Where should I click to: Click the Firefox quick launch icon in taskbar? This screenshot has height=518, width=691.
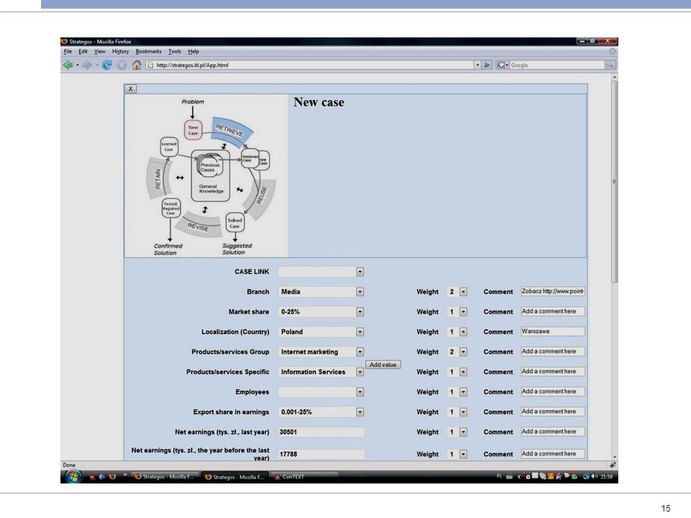112,476
